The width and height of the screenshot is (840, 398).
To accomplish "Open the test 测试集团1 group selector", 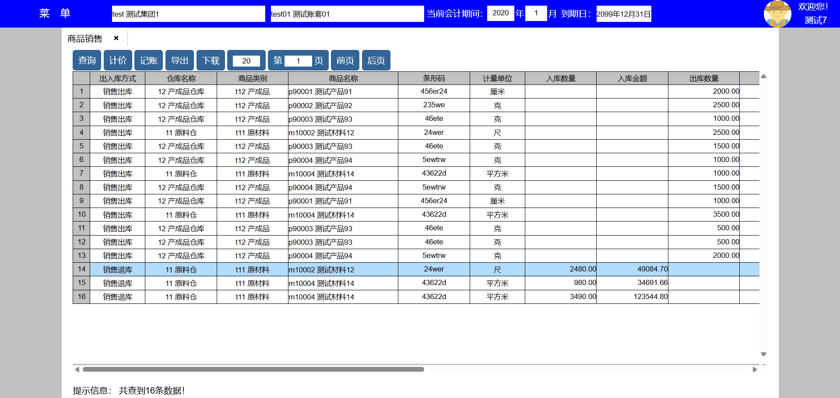I will tap(188, 14).
